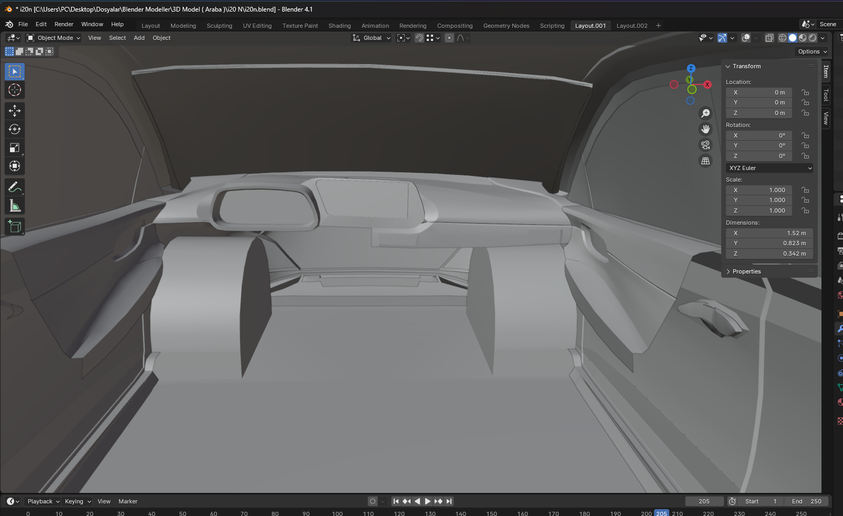Switch to material preview shading
The height and width of the screenshot is (516, 843).
coord(803,38)
